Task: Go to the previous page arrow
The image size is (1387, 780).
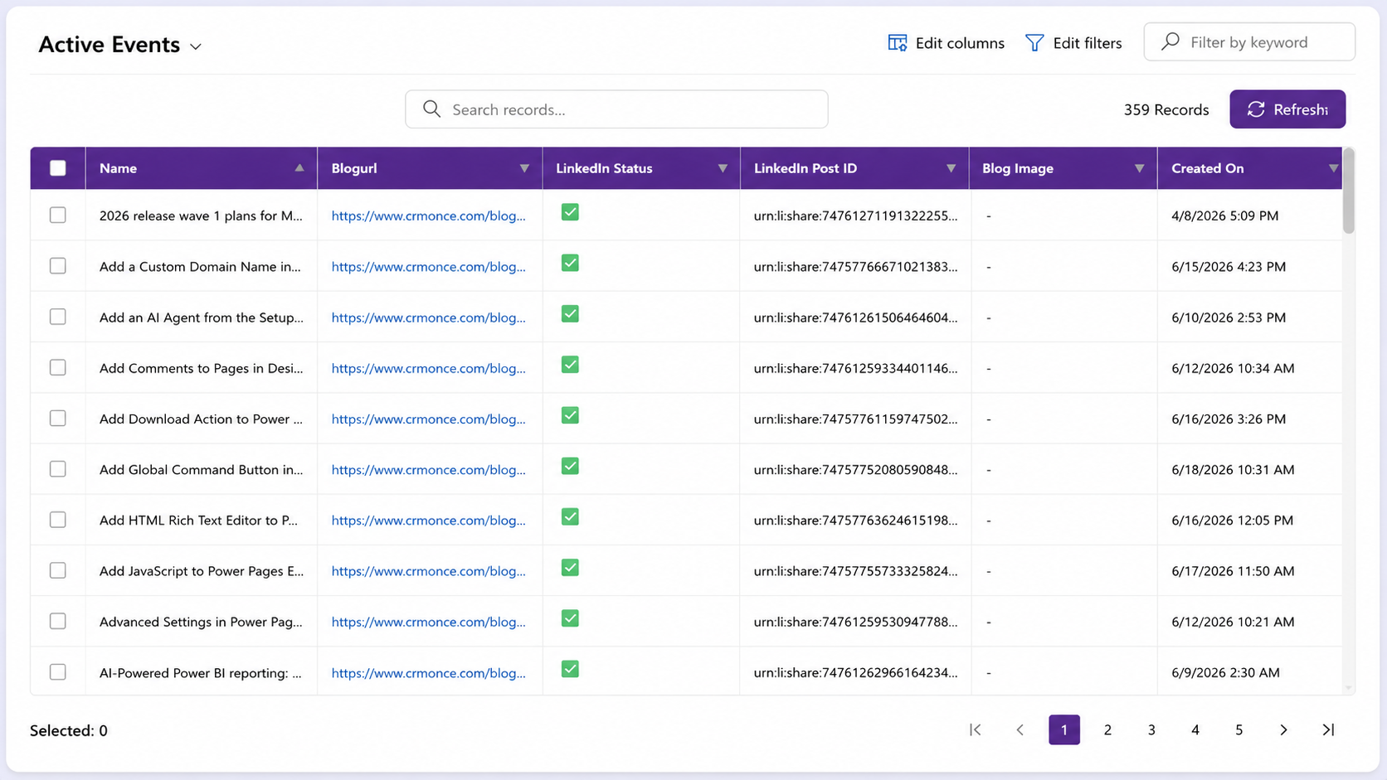Action: pos(1020,729)
